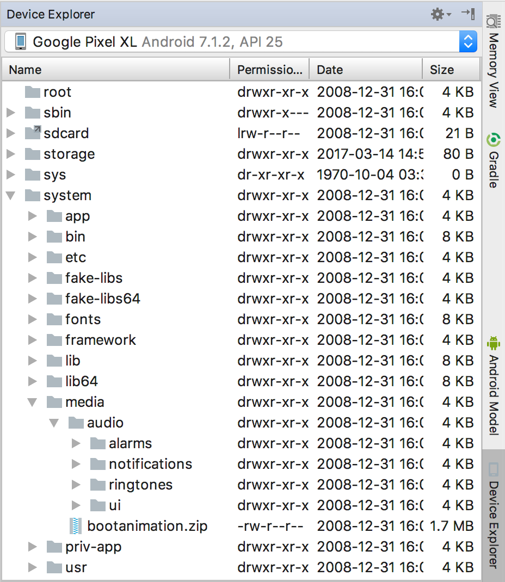Click the ringtones folder icon
Viewport: 505px width, 582px height.
click(x=98, y=485)
